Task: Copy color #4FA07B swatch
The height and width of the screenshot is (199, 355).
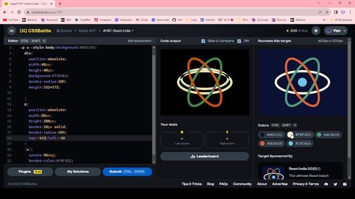Action: (x=328, y=135)
